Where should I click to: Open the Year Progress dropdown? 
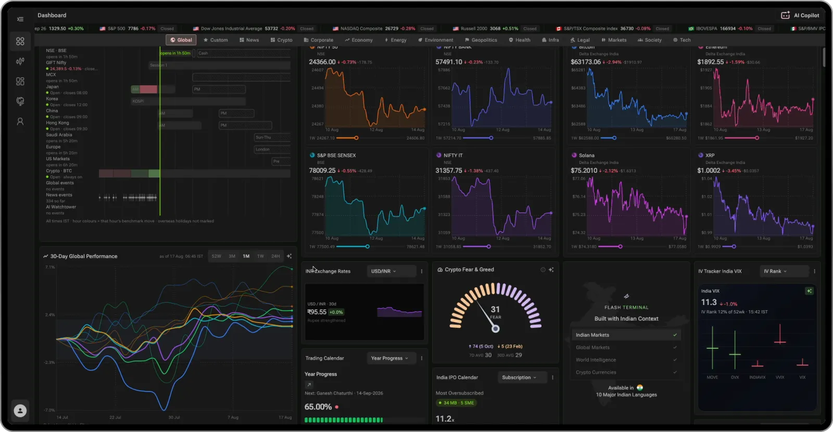click(392, 358)
